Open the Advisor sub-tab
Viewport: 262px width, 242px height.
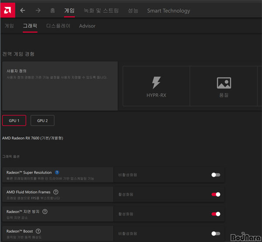coord(87,26)
